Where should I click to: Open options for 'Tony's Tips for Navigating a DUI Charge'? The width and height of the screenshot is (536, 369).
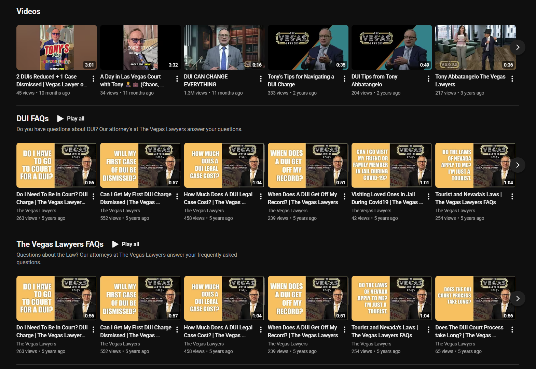pyautogui.click(x=344, y=79)
